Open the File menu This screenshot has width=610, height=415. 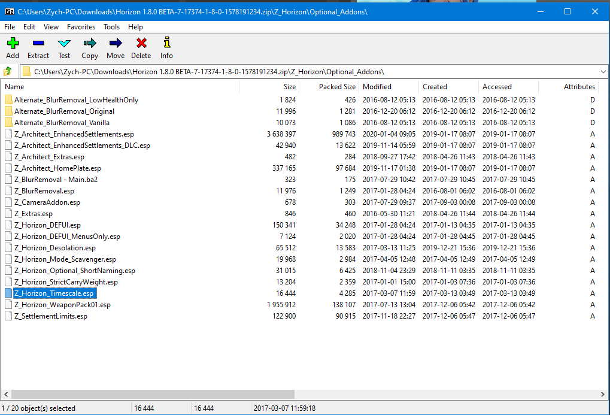click(10, 27)
